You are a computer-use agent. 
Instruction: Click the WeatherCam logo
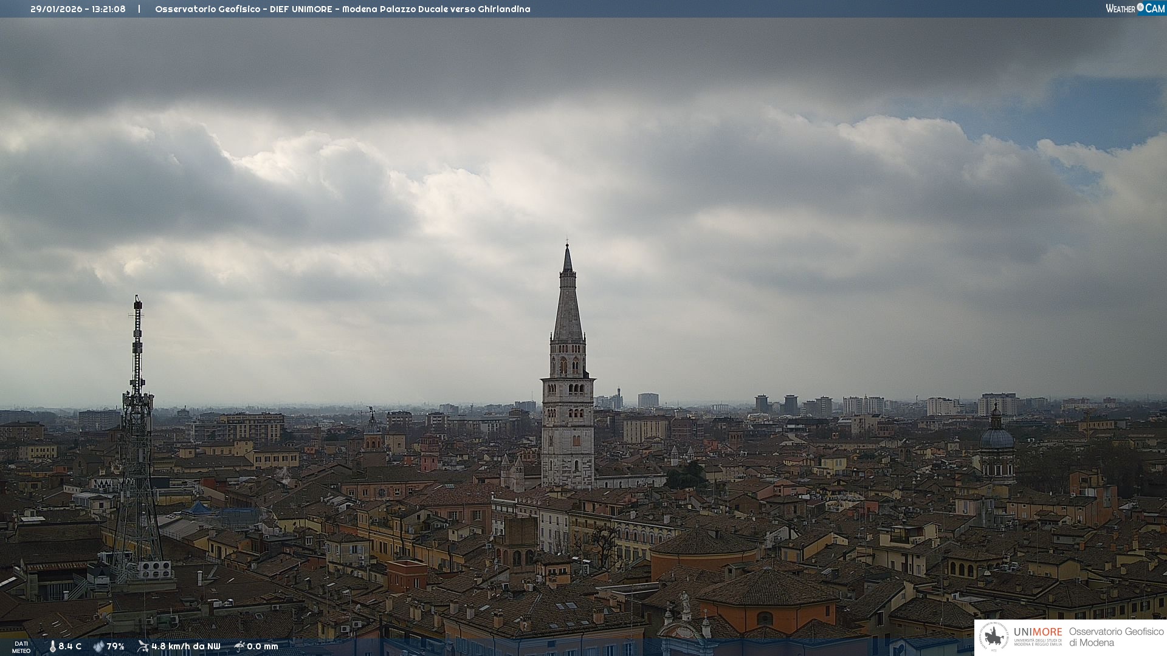coord(1135,9)
